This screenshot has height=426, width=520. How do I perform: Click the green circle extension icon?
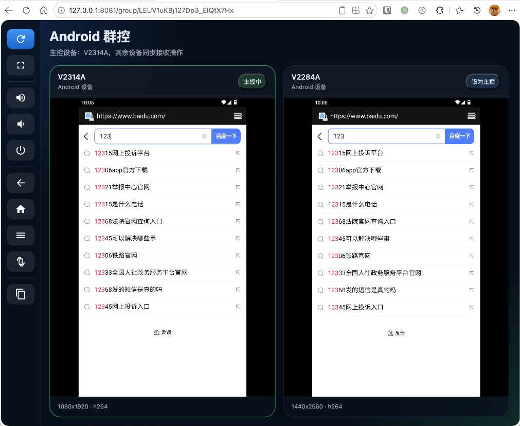click(404, 10)
